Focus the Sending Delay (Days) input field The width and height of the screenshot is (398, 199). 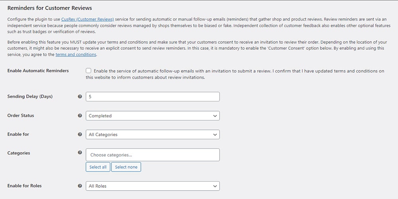pyautogui.click(x=152, y=97)
